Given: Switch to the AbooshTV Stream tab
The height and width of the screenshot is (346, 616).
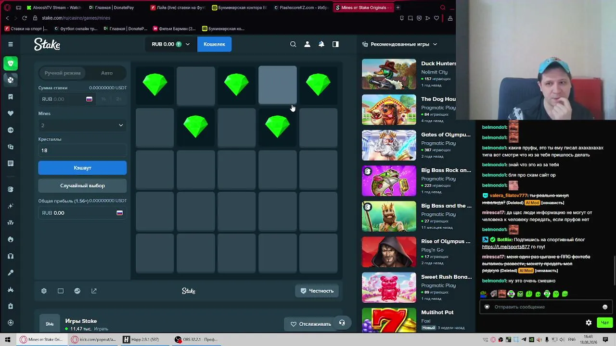Looking at the screenshot, I should tap(54, 8).
